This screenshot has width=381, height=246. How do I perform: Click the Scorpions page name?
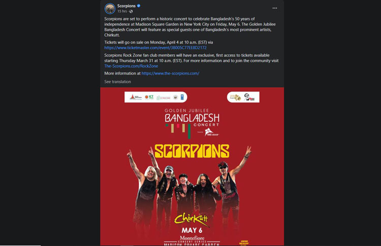126,6
